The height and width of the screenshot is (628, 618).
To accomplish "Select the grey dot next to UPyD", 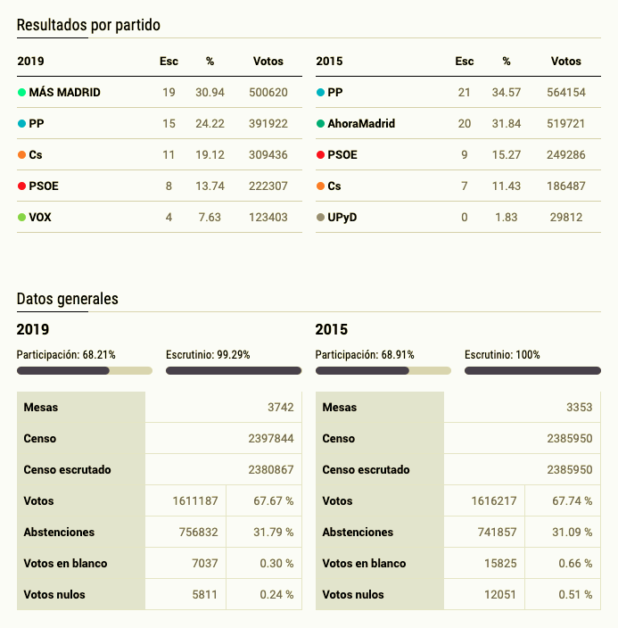I will (320, 218).
